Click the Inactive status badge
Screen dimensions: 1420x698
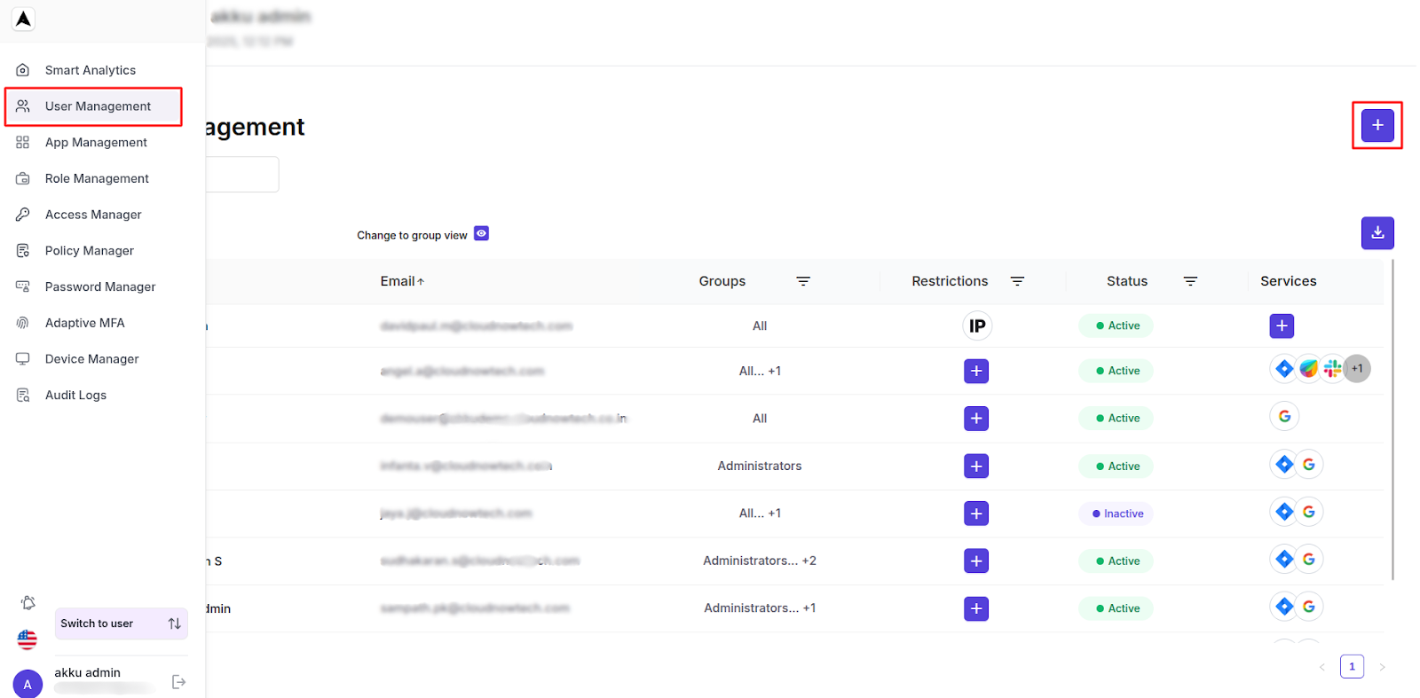click(x=1116, y=514)
